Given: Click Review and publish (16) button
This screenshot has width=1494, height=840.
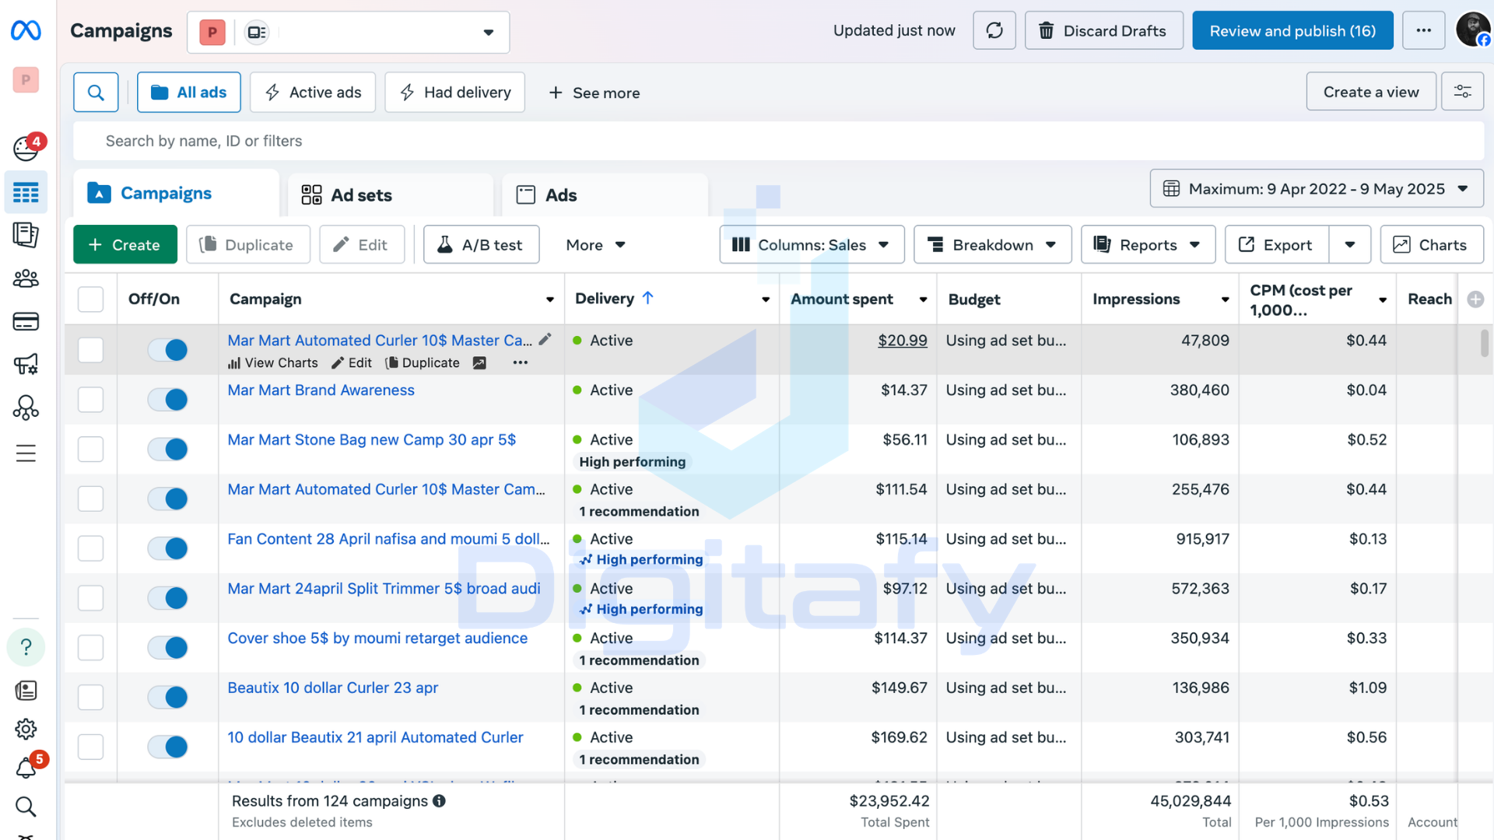Looking at the screenshot, I should point(1292,30).
